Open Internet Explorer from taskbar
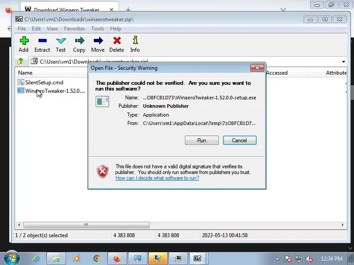Image resolution: width=354 pixels, height=265 pixels. point(36,258)
